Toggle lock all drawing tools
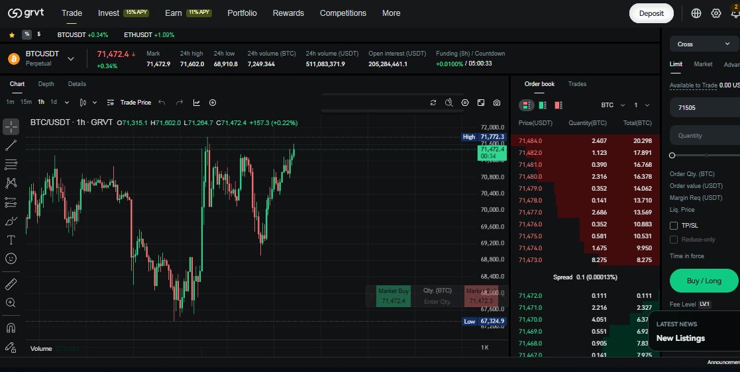The height and width of the screenshot is (372, 740). [x=11, y=348]
